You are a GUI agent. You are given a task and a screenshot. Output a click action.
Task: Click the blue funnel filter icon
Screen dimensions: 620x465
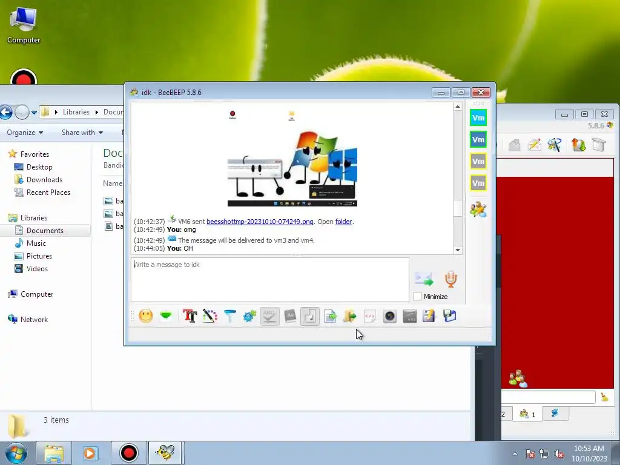229,315
